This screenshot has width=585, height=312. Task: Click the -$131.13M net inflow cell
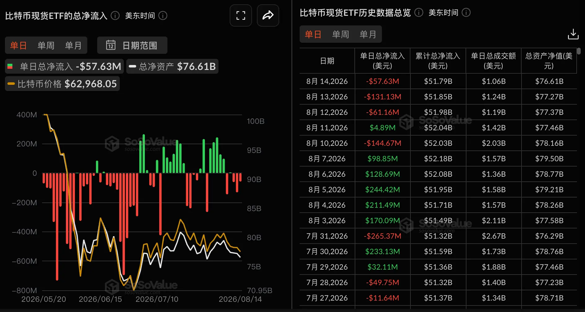click(x=383, y=97)
